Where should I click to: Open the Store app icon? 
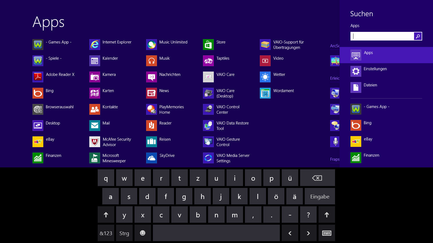(208, 45)
